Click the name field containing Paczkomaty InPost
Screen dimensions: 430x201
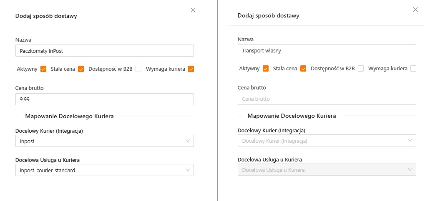click(104, 51)
